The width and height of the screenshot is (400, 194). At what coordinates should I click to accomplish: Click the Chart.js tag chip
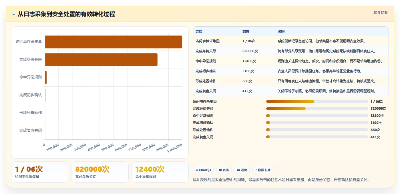pos(203,170)
